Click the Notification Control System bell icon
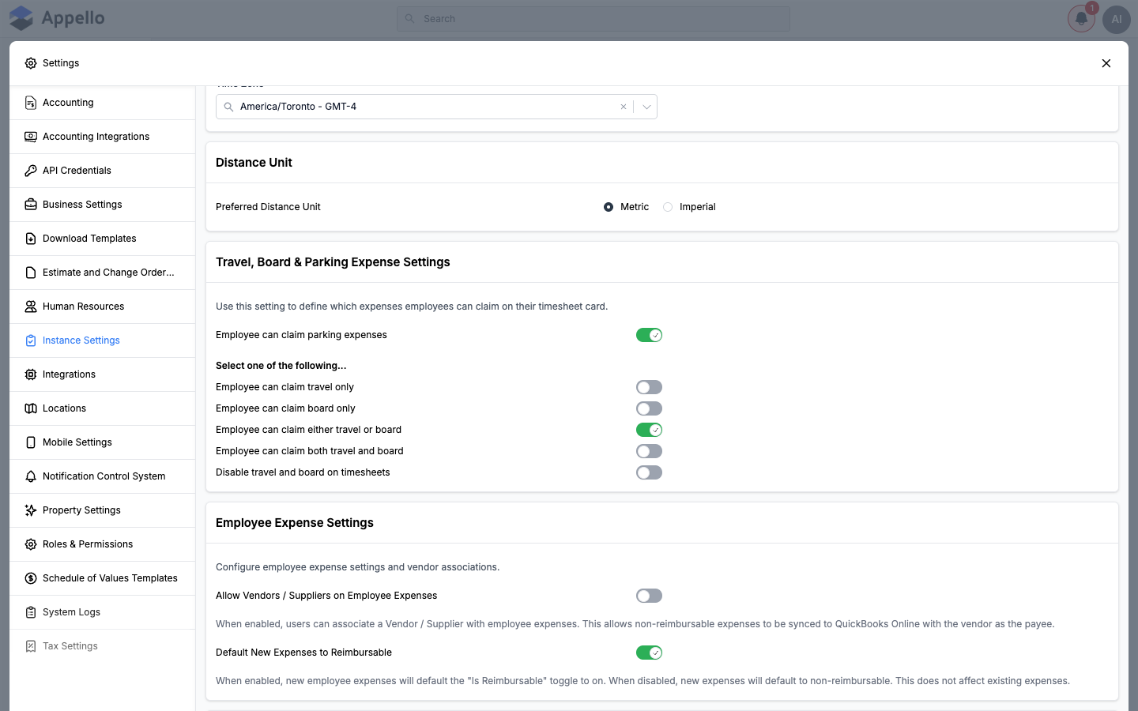 [31, 476]
